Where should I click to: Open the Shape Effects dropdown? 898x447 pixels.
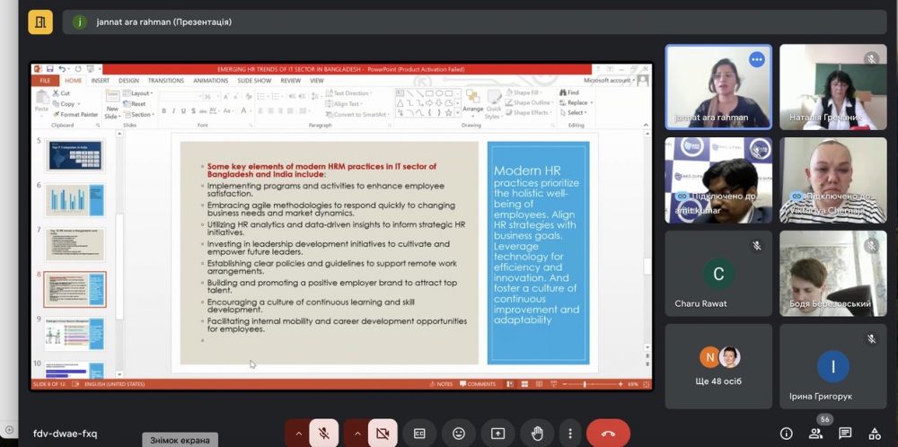[x=528, y=113]
